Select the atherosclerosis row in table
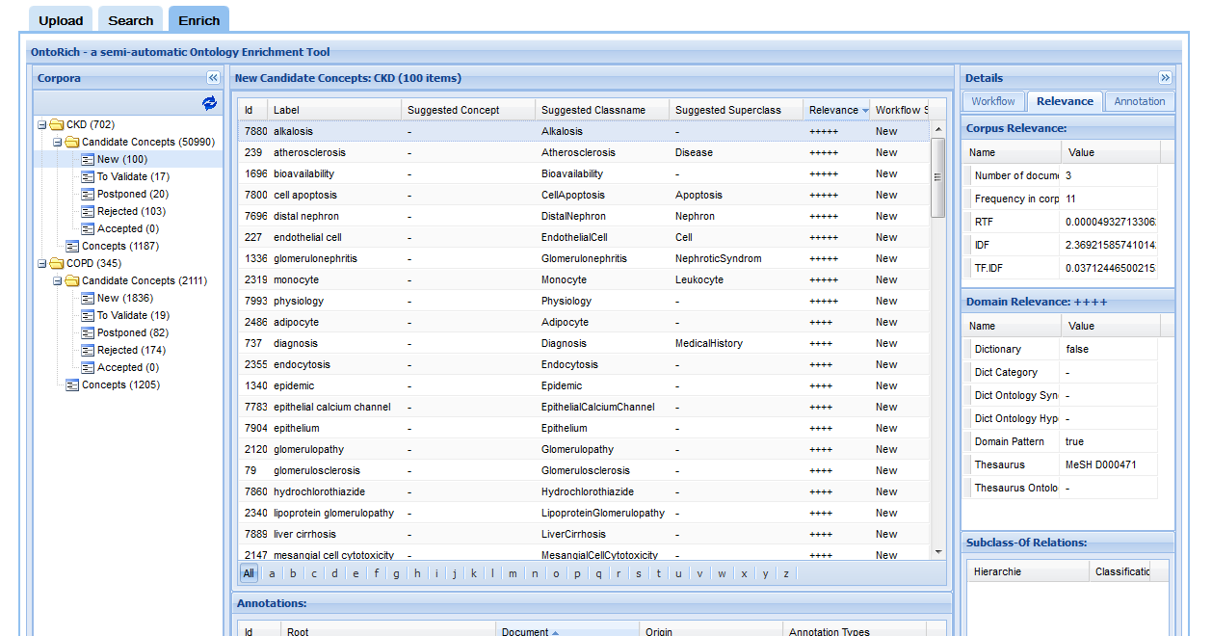Screen dimensions: 1212x636 pos(309,152)
